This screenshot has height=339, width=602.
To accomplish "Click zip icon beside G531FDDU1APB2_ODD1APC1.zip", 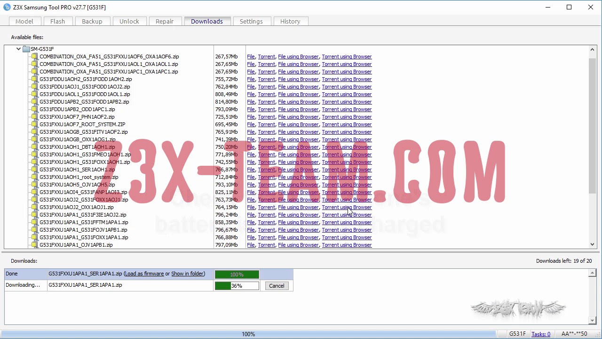I will point(34,109).
